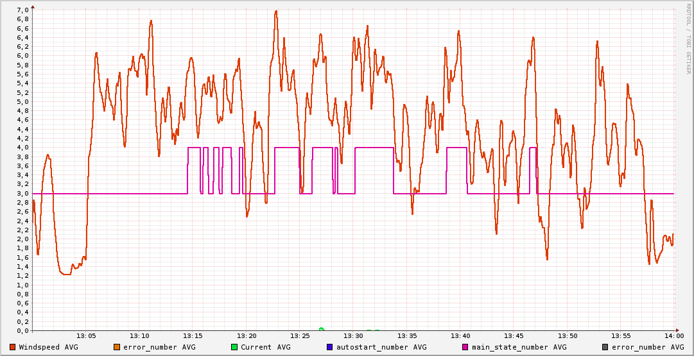Click the green Current AVG legend swatch
The height and width of the screenshot is (356, 694).
point(234,347)
